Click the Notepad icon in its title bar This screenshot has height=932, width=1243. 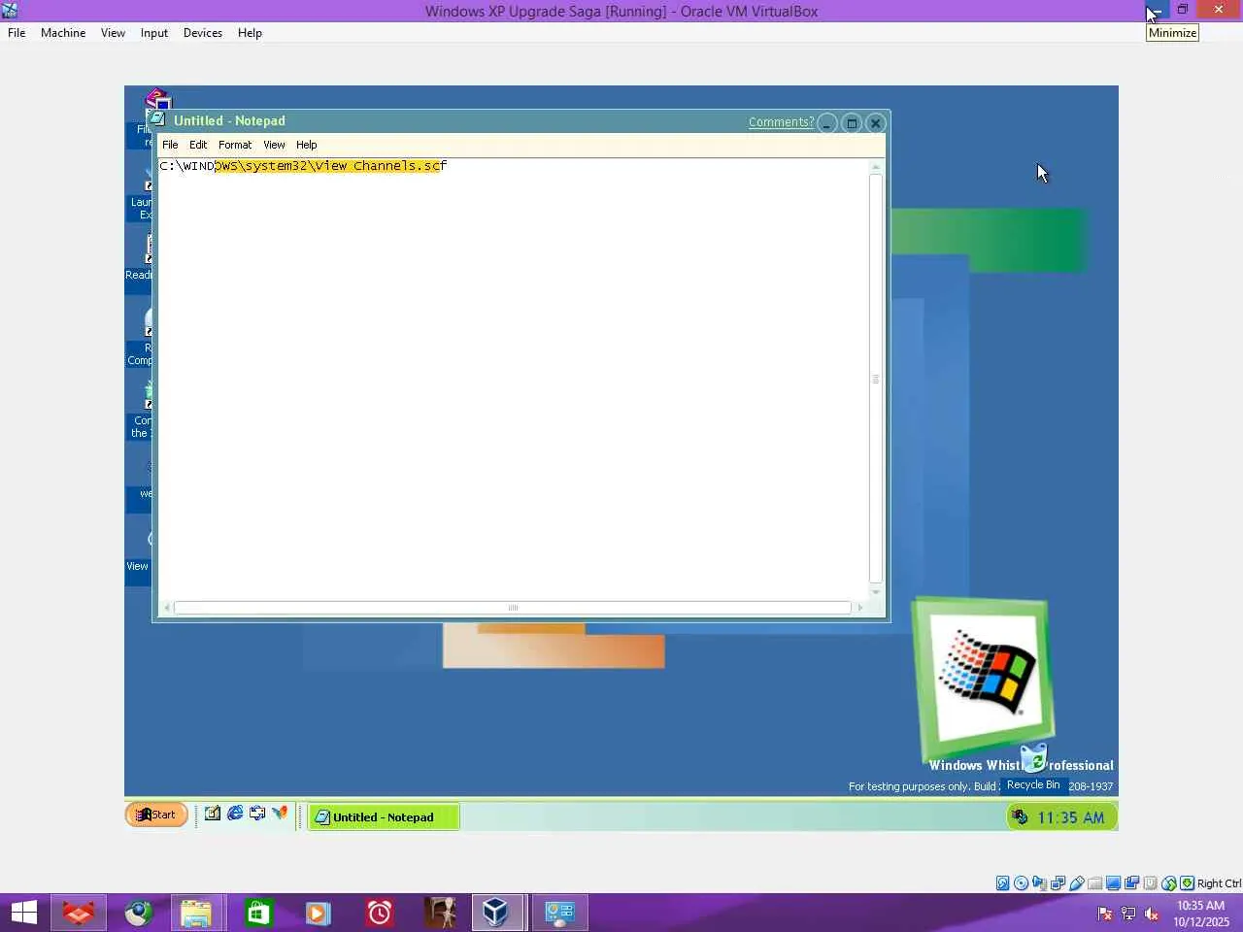point(158,119)
